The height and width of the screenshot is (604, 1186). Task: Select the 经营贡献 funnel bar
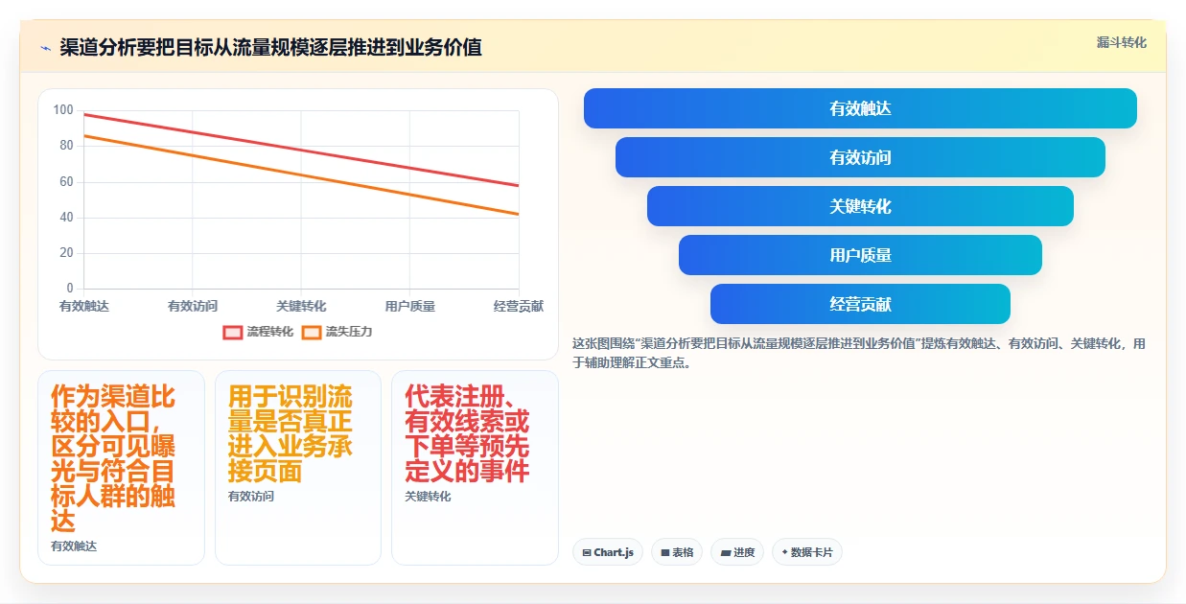[860, 304]
